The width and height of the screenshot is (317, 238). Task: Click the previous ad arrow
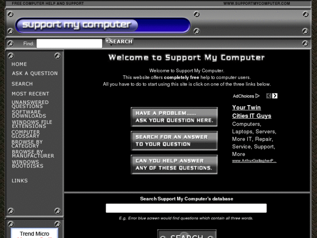point(269,96)
